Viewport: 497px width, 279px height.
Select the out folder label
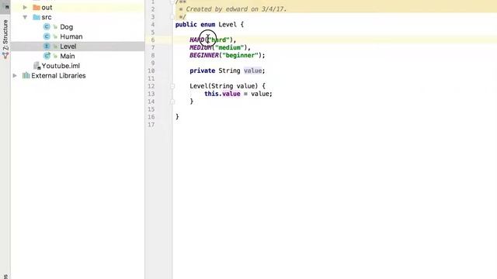[47, 7]
